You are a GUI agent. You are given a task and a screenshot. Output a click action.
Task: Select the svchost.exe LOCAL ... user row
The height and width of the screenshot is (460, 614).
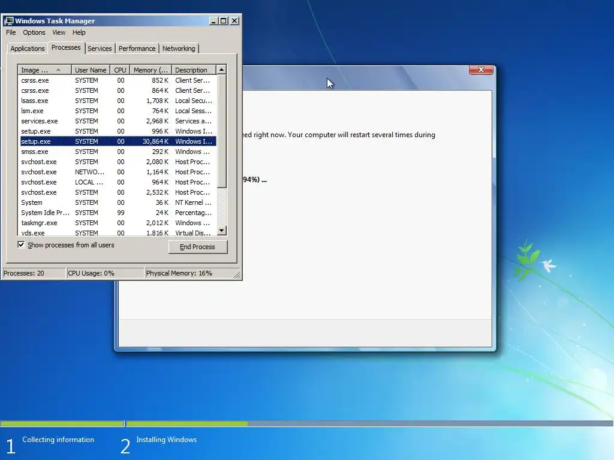[117, 182]
